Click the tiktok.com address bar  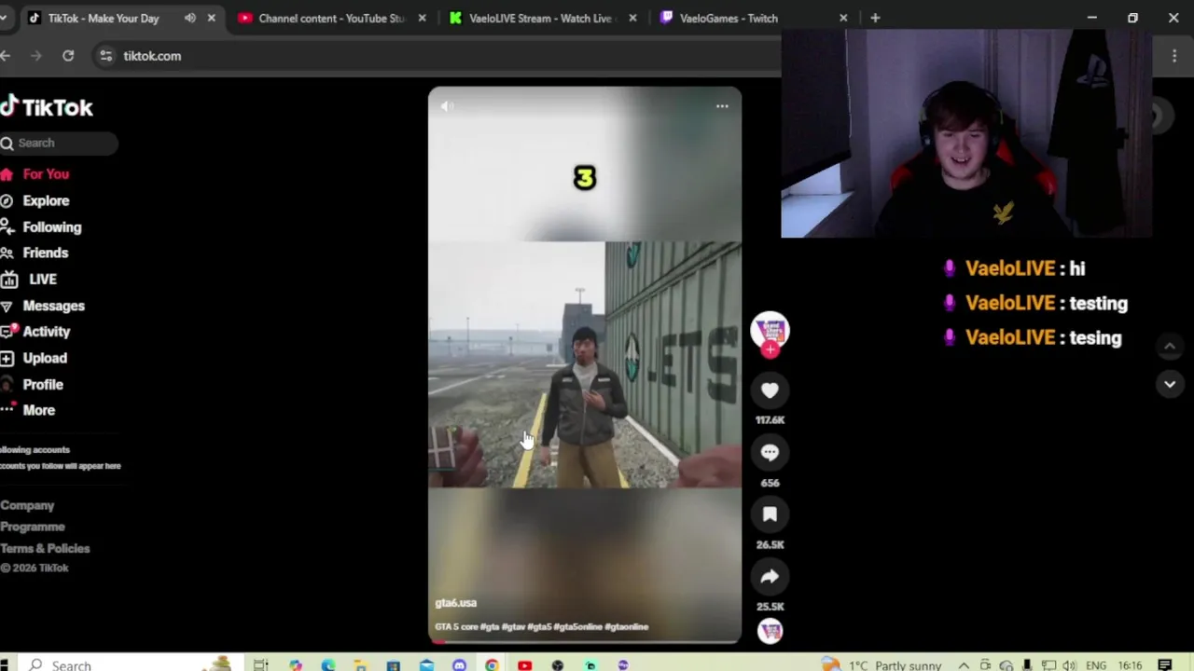[x=438, y=56]
